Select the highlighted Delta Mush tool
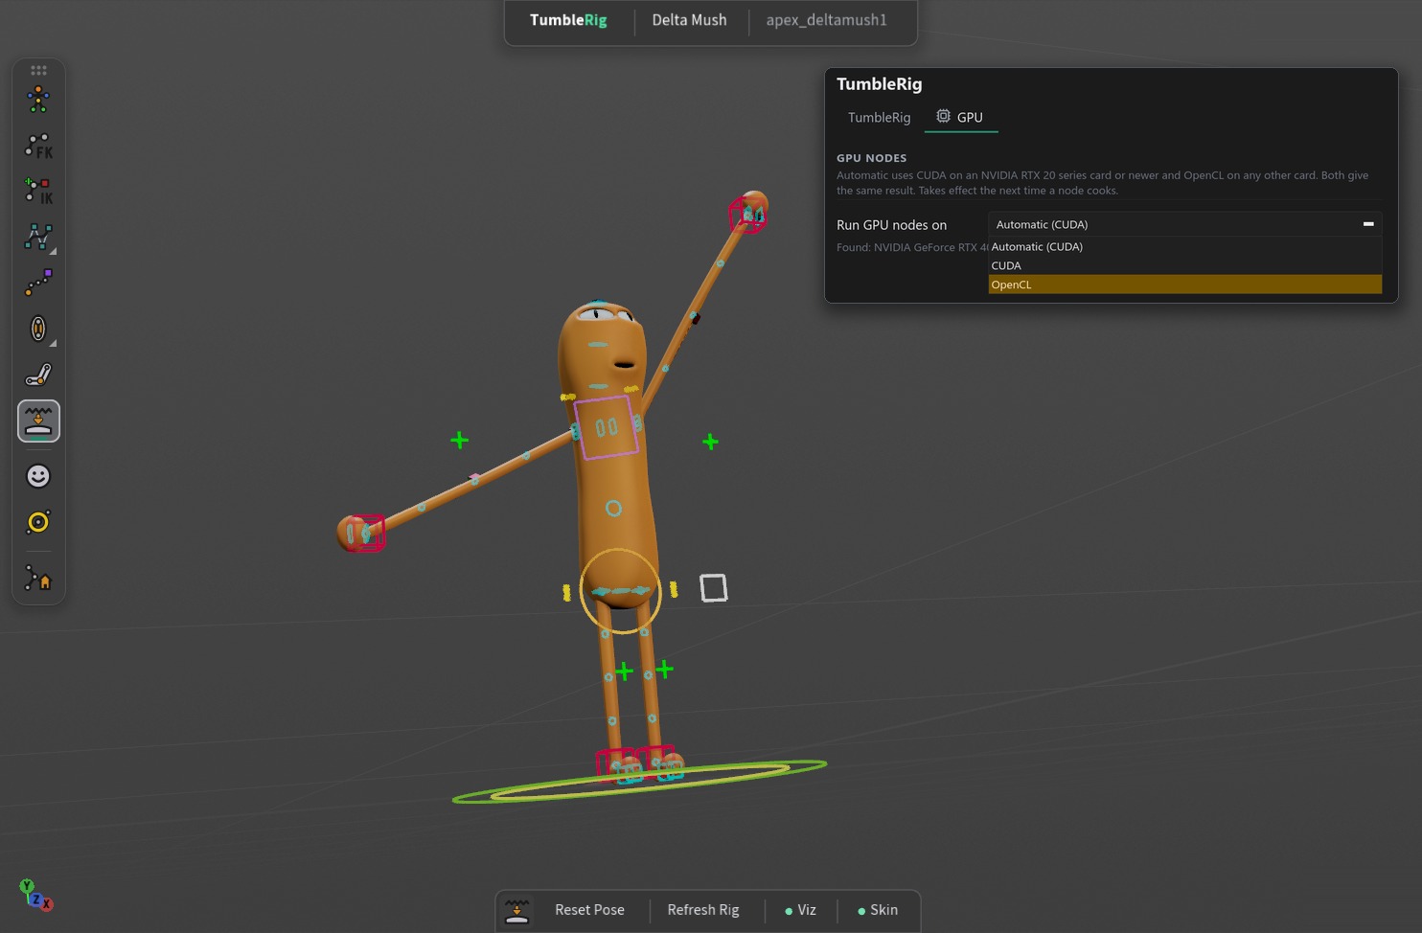Screen dimensions: 1422x933 click(38, 421)
